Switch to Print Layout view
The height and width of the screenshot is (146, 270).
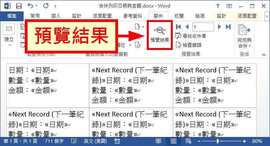click(x=174, y=141)
